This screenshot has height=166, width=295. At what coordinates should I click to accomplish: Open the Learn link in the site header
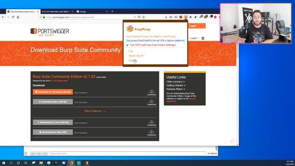194,38
